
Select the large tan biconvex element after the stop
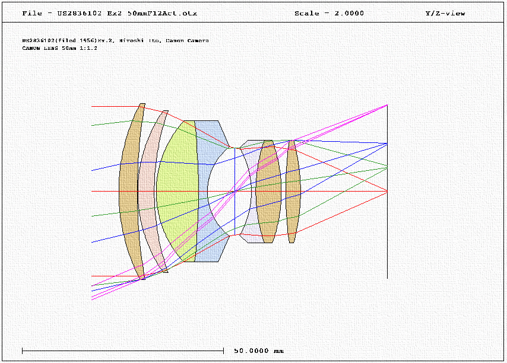click(268, 192)
